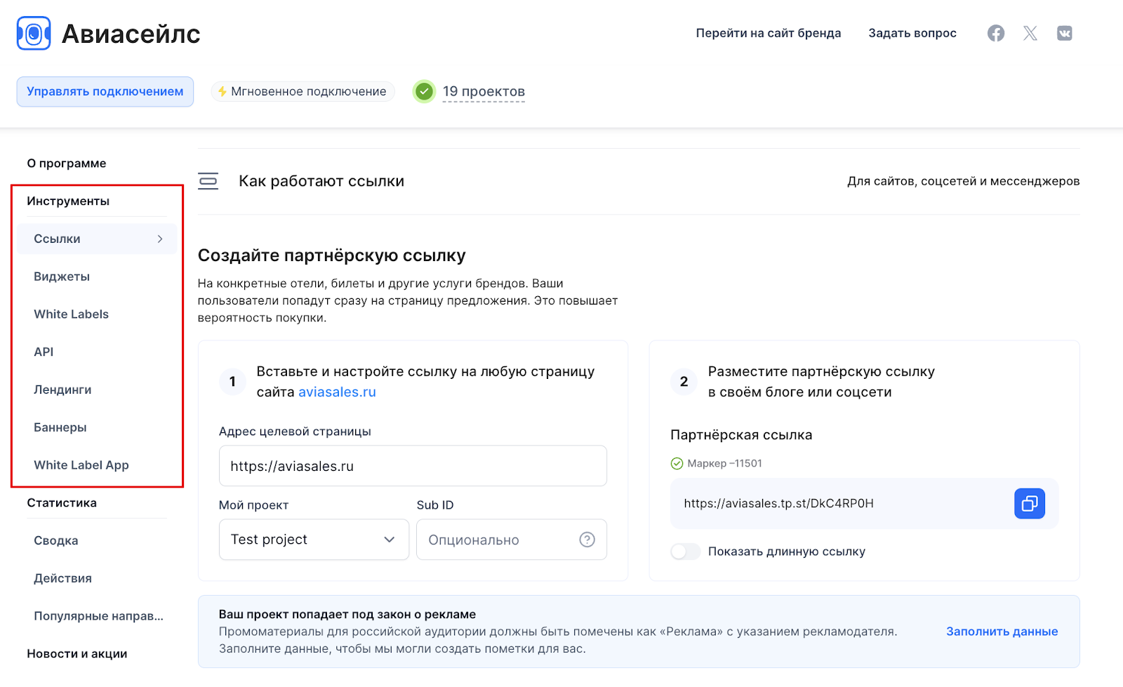1123x687 pixels.
Task: Click the Маркер –11501 text
Action: click(724, 463)
